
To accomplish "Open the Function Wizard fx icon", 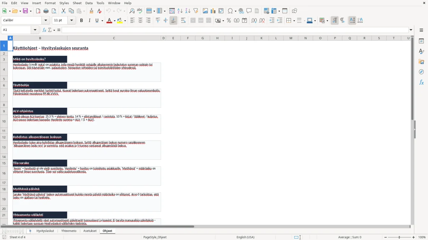I will pos(44,30).
